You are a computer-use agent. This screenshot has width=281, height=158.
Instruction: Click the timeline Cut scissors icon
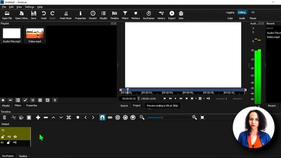coord(14,118)
